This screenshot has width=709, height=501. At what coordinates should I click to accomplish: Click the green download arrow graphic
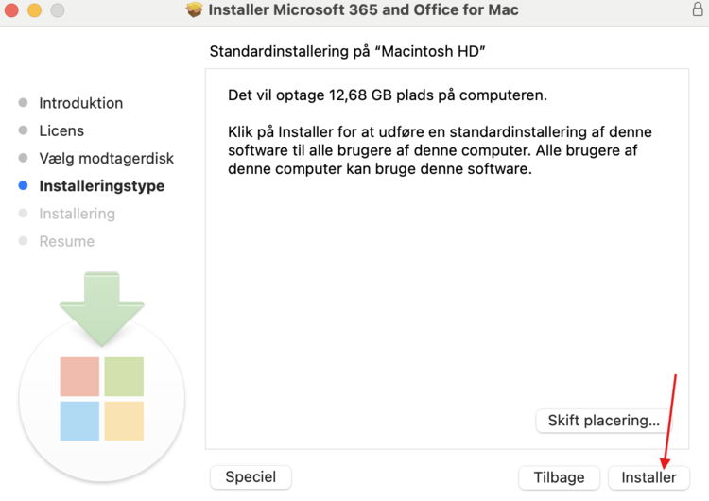pos(101,302)
